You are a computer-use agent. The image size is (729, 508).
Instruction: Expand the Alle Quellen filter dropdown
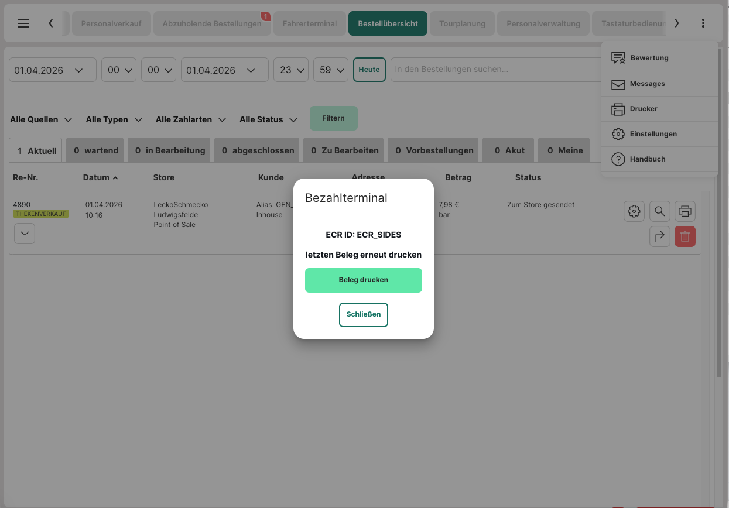[41, 119]
